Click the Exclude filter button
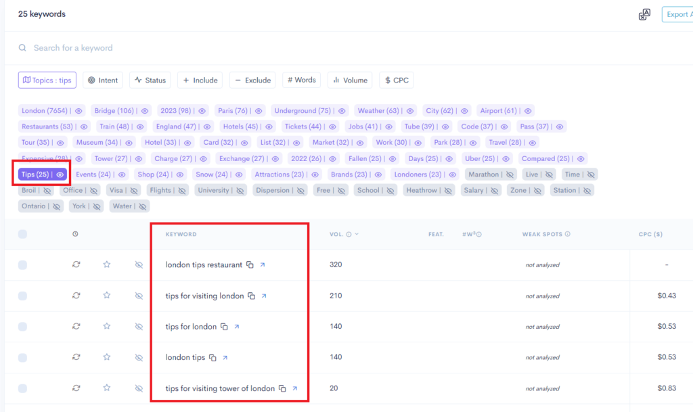The image size is (693, 412). [252, 79]
